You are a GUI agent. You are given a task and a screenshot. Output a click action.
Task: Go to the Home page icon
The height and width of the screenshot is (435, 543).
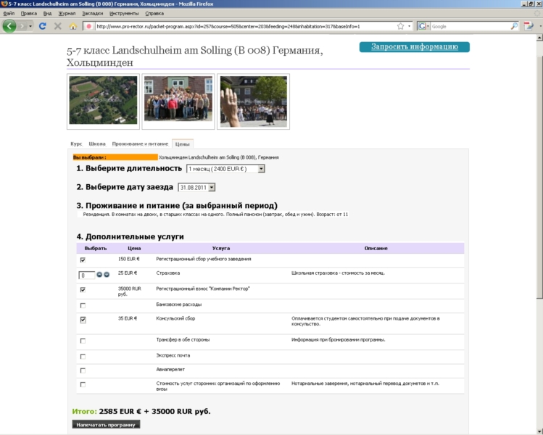point(72,26)
